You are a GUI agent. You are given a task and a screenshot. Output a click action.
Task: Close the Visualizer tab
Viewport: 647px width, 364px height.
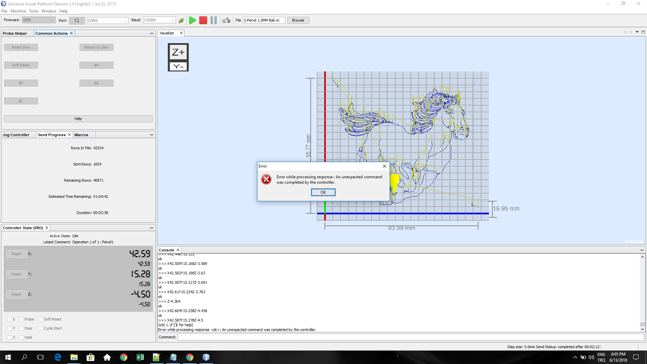pyautogui.click(x=181, y=33)
